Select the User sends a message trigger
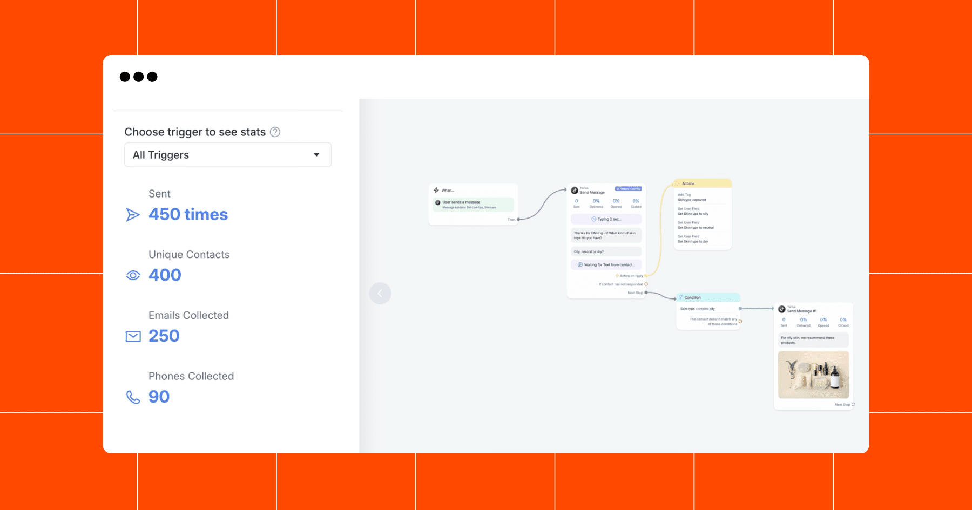Image resolution: width=972 pixels, height=510 pixels. point(473,205)
